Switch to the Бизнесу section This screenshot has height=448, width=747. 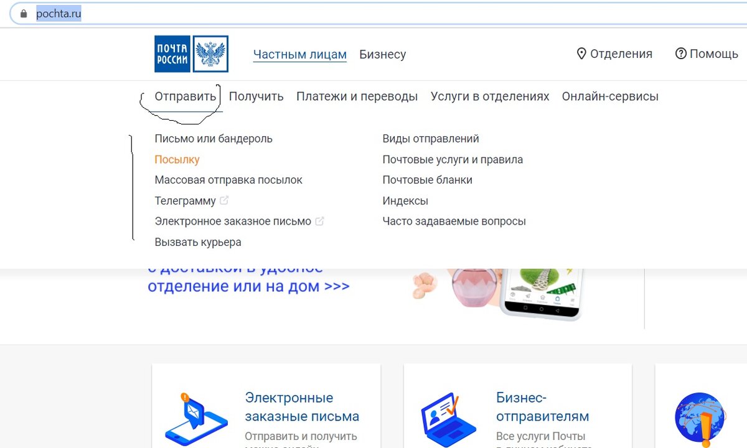(x=382, y=54)
